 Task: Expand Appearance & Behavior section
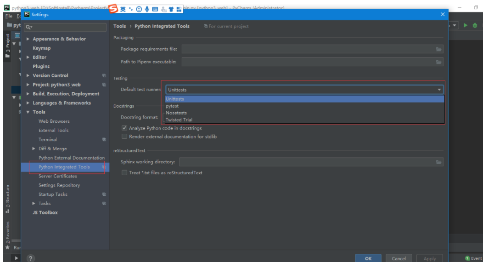[28, 39]
